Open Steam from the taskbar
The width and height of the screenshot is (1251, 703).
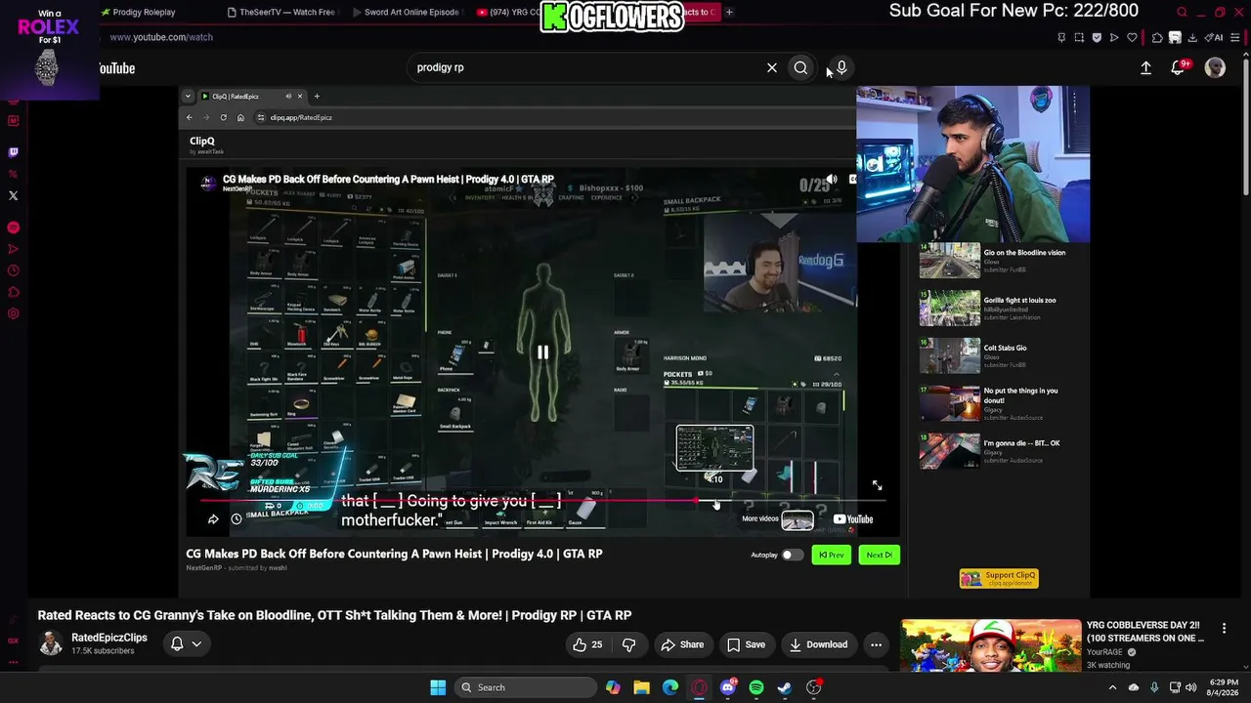(785, 687)
